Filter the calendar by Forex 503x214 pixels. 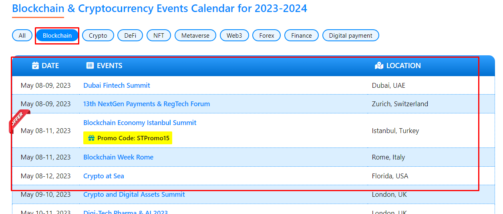tap(267, 36)
